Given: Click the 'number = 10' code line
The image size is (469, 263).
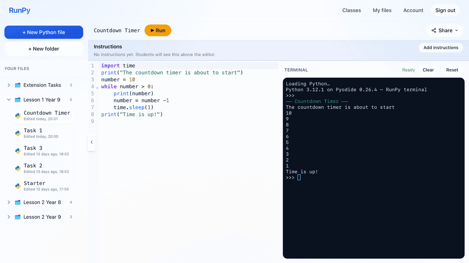Looking at the screenshot, I should [118, 80].
